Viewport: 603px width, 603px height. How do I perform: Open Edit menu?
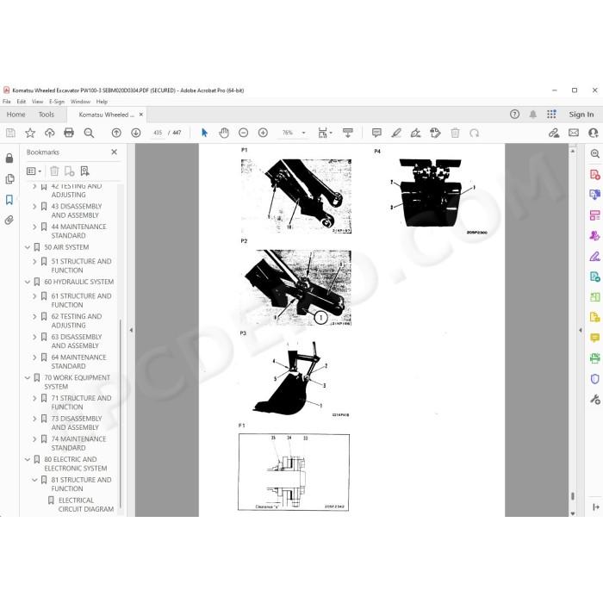22,102
